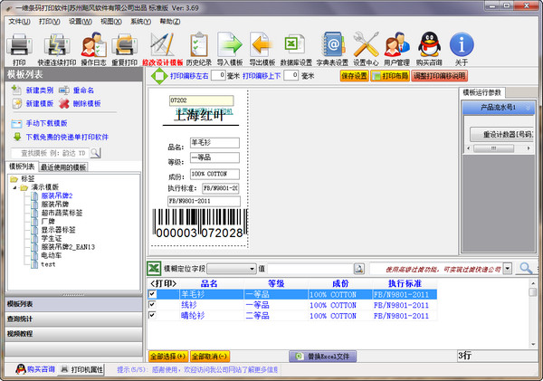Click the green Excel icon beside 模糊定位字段
The height and width of the screenshot is (381, 543).
point(154,269)
